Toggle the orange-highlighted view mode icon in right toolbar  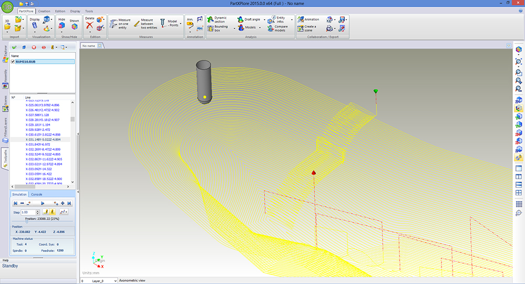click(519, 108)
